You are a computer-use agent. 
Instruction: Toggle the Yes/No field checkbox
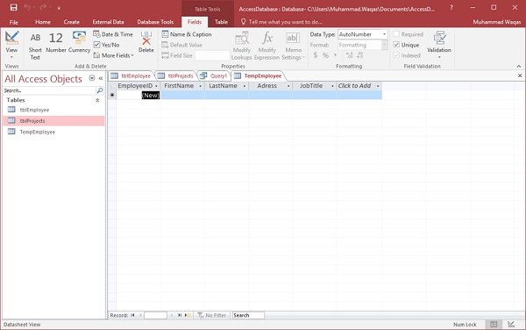(x=97, y=45)
